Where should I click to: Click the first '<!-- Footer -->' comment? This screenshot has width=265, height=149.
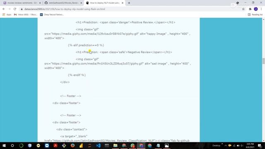pyautogui.click(x=71, y=96)
